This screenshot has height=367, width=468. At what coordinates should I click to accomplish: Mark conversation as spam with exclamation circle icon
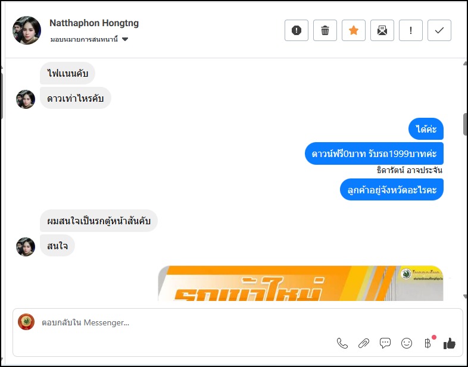[x=296, y=30]
